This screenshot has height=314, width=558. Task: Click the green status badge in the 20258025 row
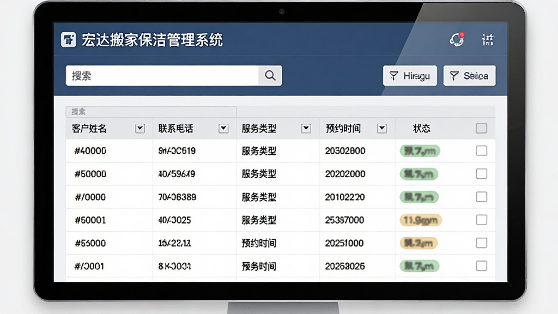click(x=419, y=266)
